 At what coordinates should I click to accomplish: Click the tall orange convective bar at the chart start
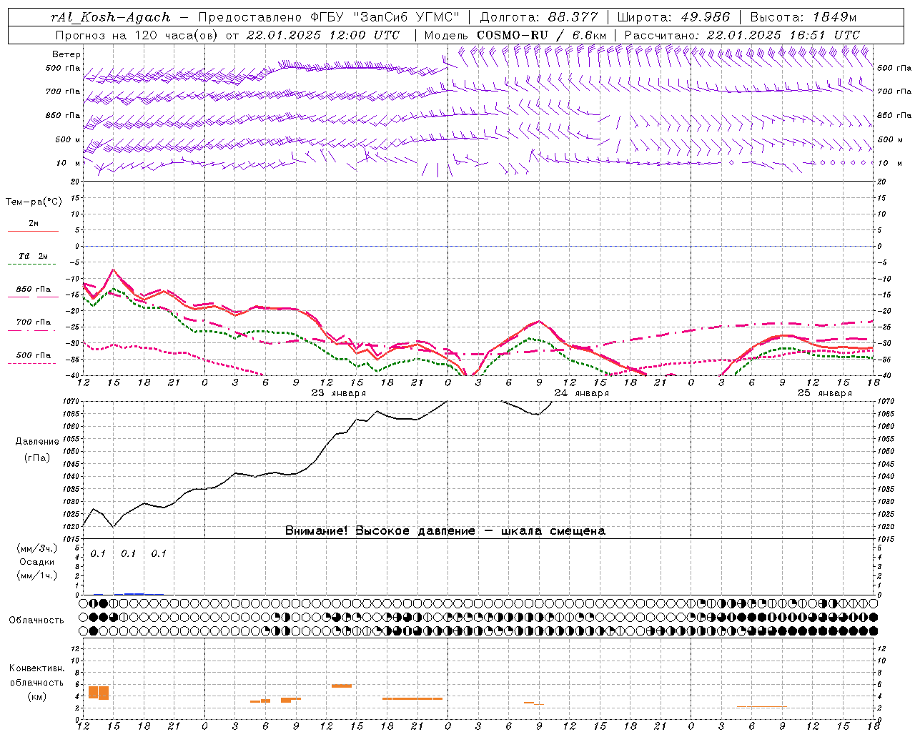pos(99,693)
